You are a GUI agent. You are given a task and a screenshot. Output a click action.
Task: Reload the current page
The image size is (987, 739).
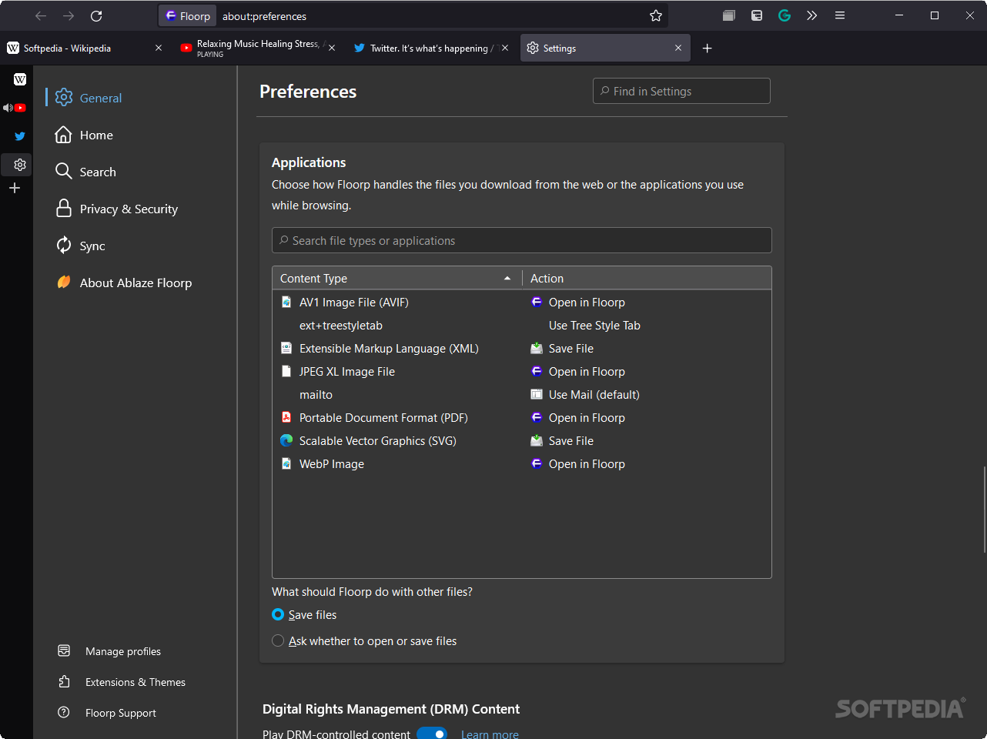point(96,15)
